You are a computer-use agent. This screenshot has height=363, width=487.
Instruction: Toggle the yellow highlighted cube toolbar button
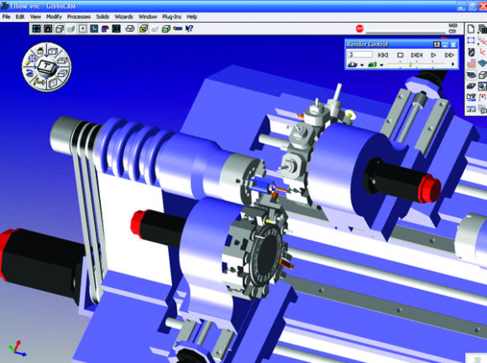144,29
